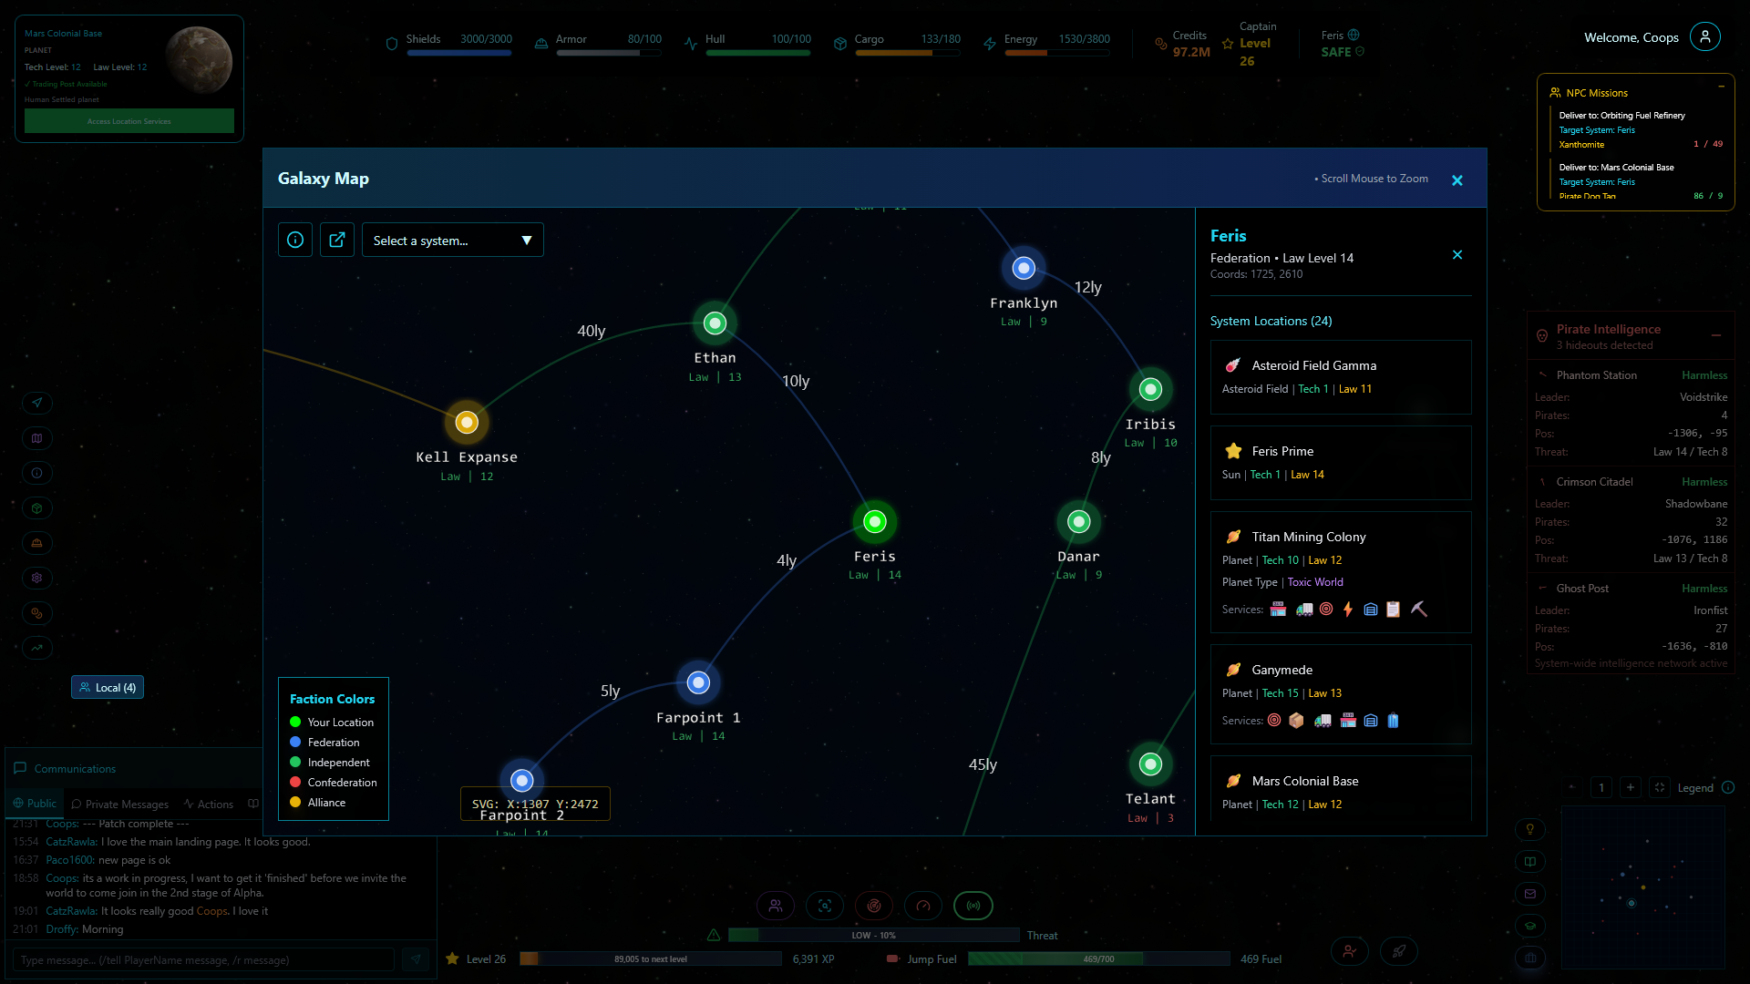This screenshot has width=1750, height=984.
Task: Open galaxy map info icon
Action: (x=295, y=240)
